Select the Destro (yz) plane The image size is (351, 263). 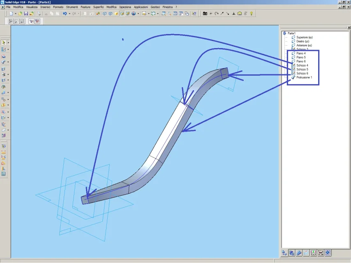(303, 42)
